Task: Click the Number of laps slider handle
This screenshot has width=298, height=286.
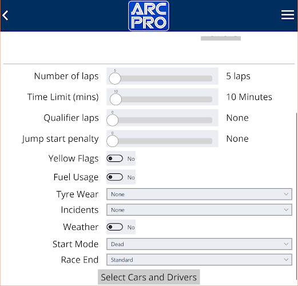Action: 115,78
